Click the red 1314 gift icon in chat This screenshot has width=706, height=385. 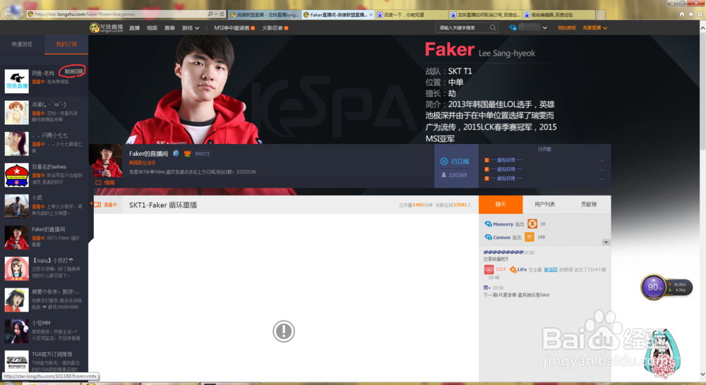pyautogui.click(x=489, y=269)
